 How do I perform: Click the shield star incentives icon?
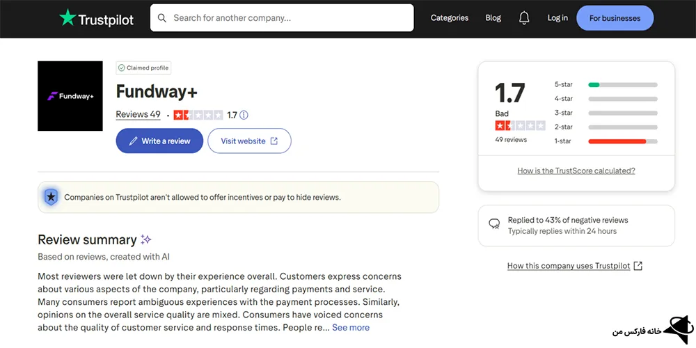coord(51,197)
